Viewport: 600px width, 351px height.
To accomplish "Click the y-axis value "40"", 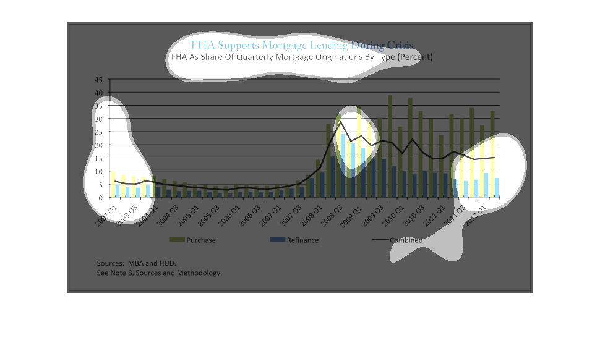I will [99, 93].
